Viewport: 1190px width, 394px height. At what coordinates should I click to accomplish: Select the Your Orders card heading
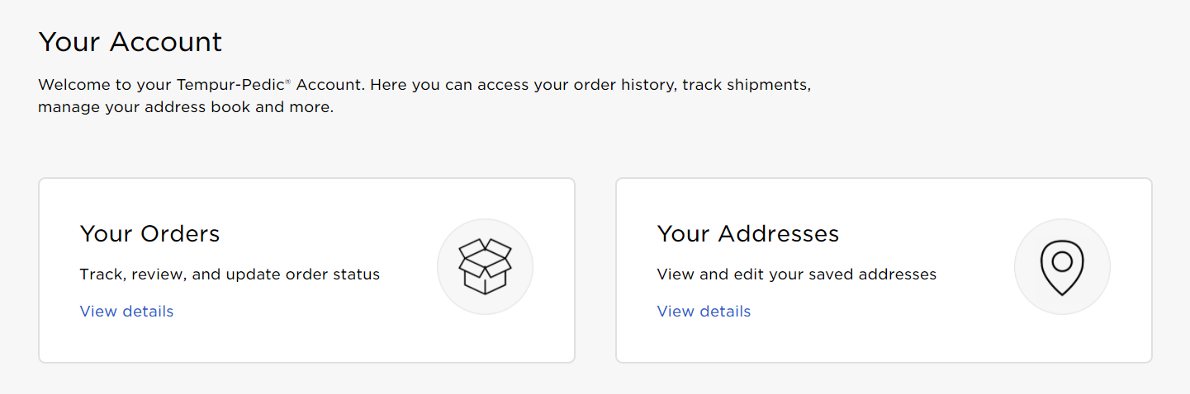pos(149,234)
